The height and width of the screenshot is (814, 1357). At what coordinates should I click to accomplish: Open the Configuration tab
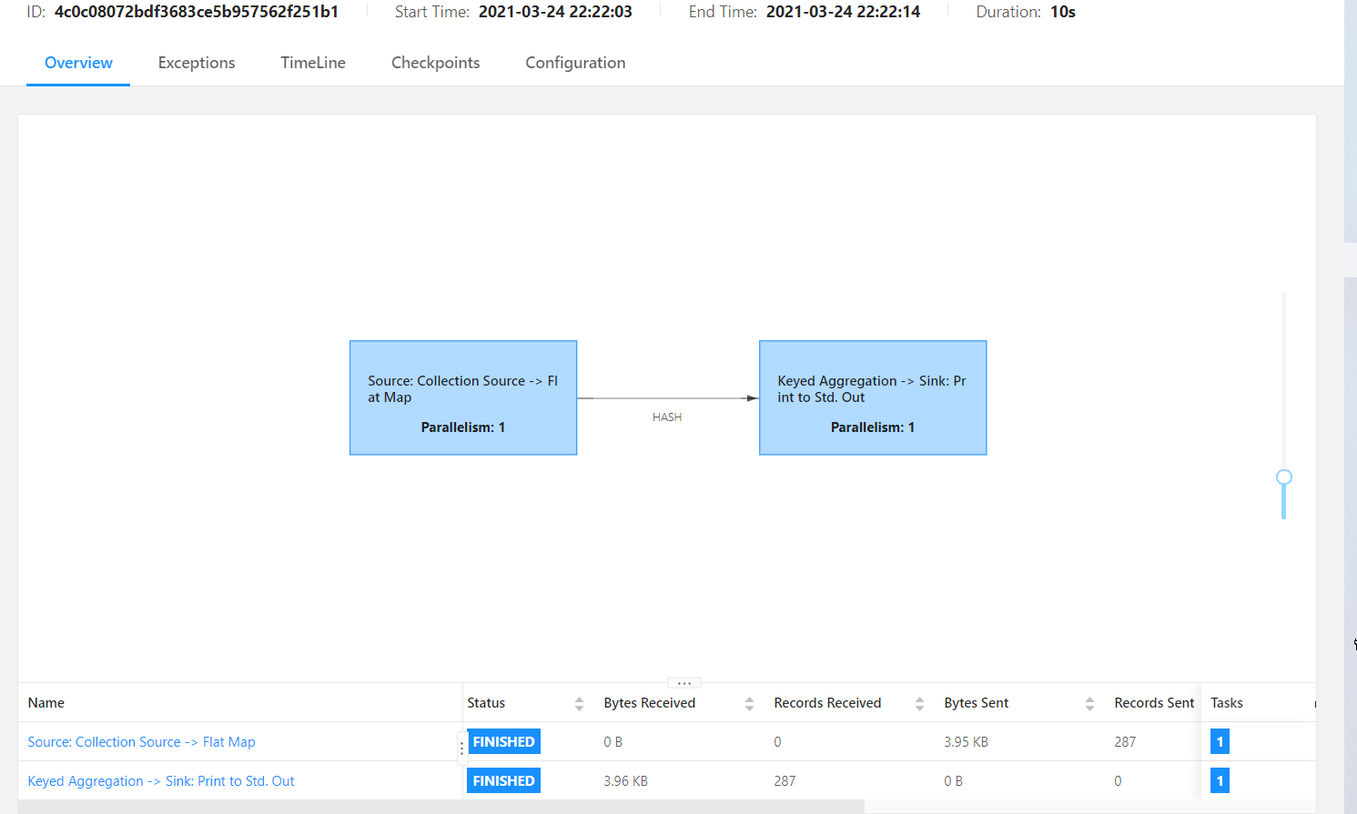tap(575, 63)
